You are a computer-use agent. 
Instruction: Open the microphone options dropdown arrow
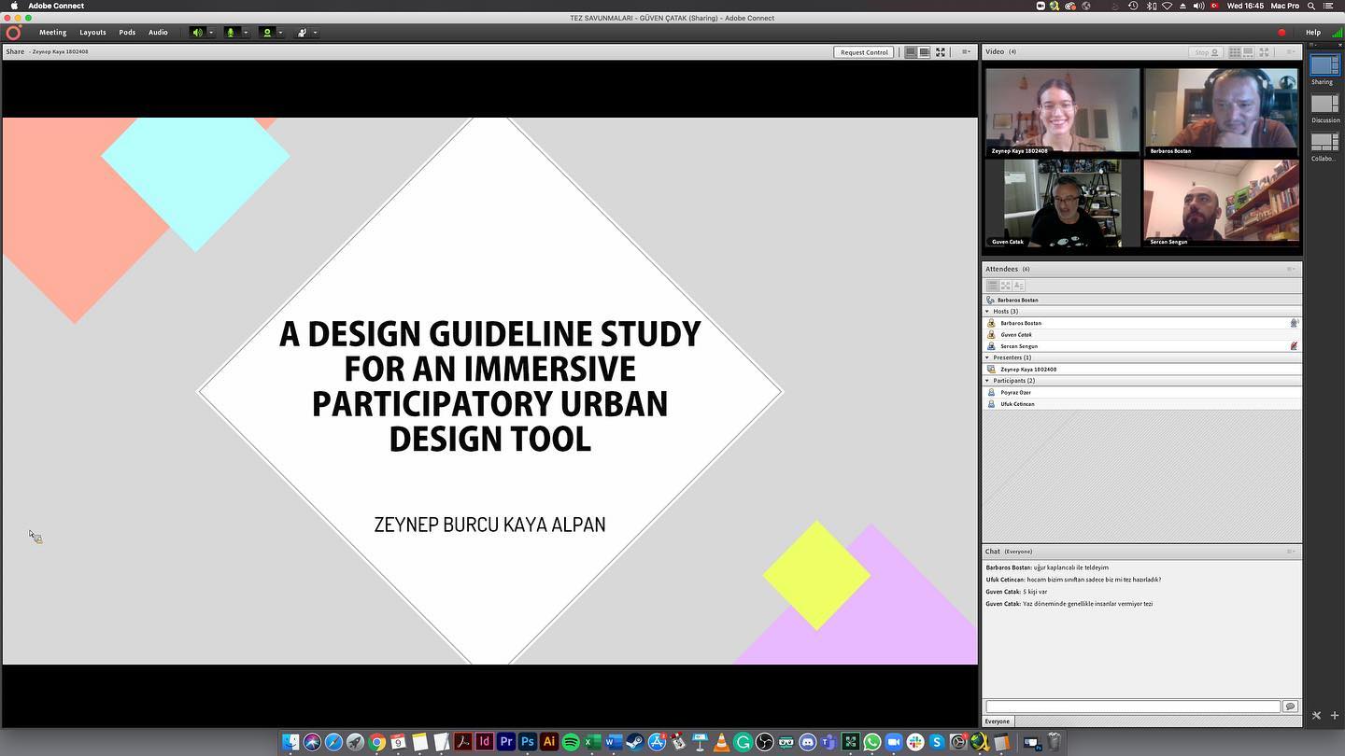pyautogui.click(x=246, y=33)
